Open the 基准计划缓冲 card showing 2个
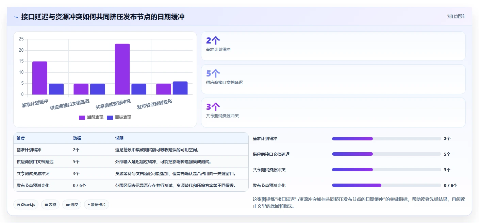This screenshot has width=479, height=223. tap(333, 46)
